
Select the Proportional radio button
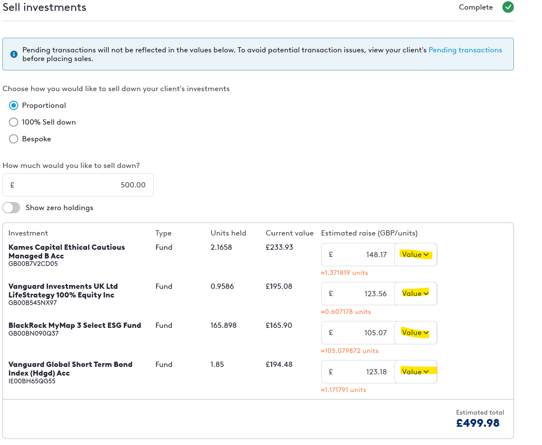14,105
